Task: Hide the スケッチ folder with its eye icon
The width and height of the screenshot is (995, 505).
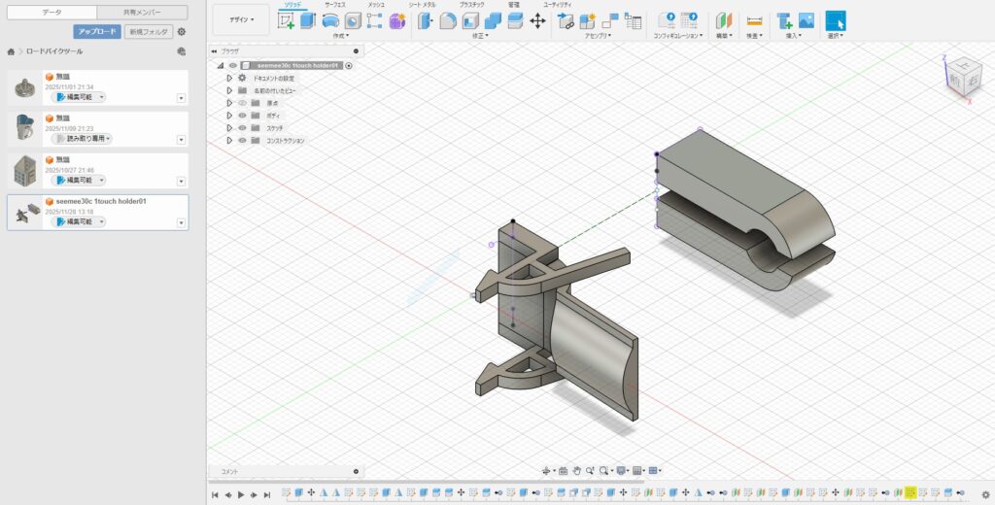Action: coord(242,127)
